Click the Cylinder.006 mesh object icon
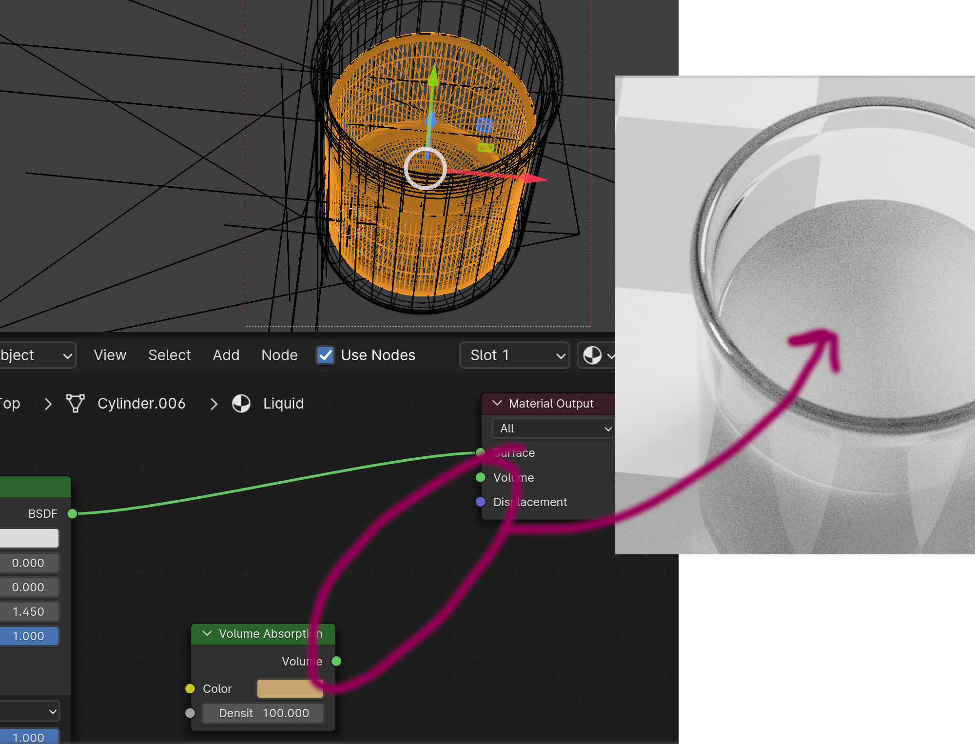The image size is (975, 744). (x=76, y=404)
